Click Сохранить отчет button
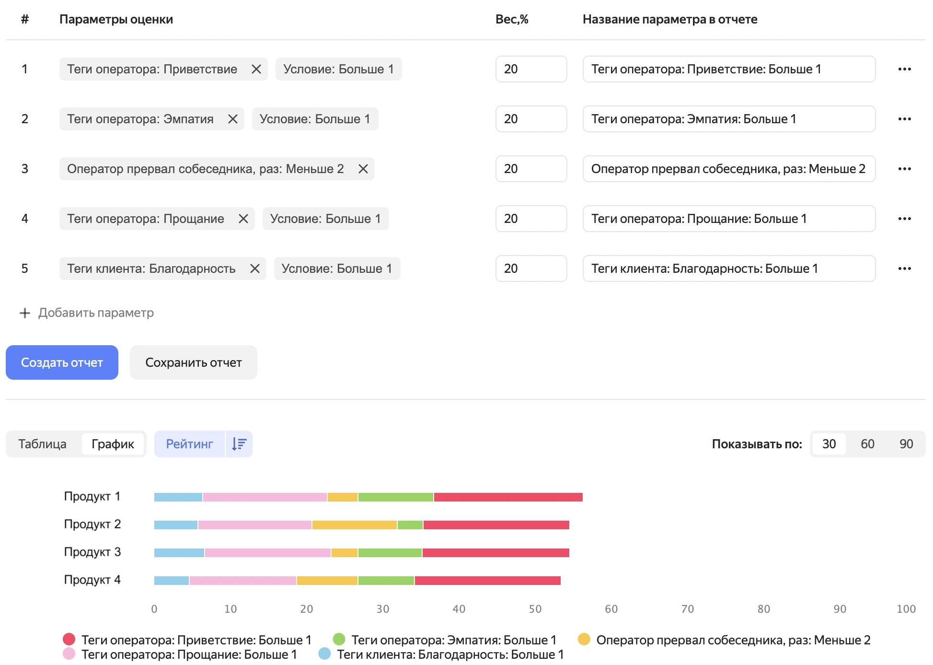The width and height of the screenshot is (933, 665). point(193,362)
